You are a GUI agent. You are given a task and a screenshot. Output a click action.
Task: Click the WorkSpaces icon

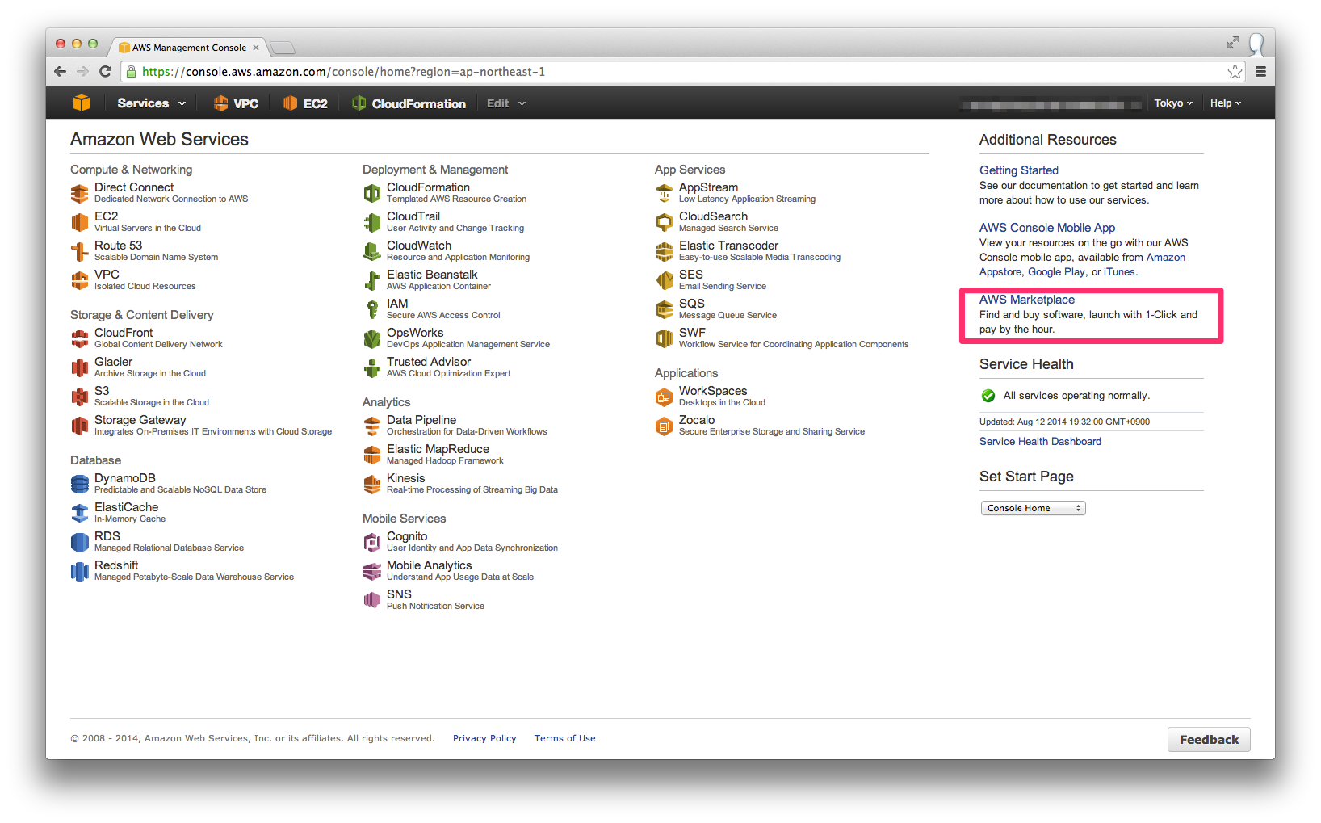pos(664,397)
